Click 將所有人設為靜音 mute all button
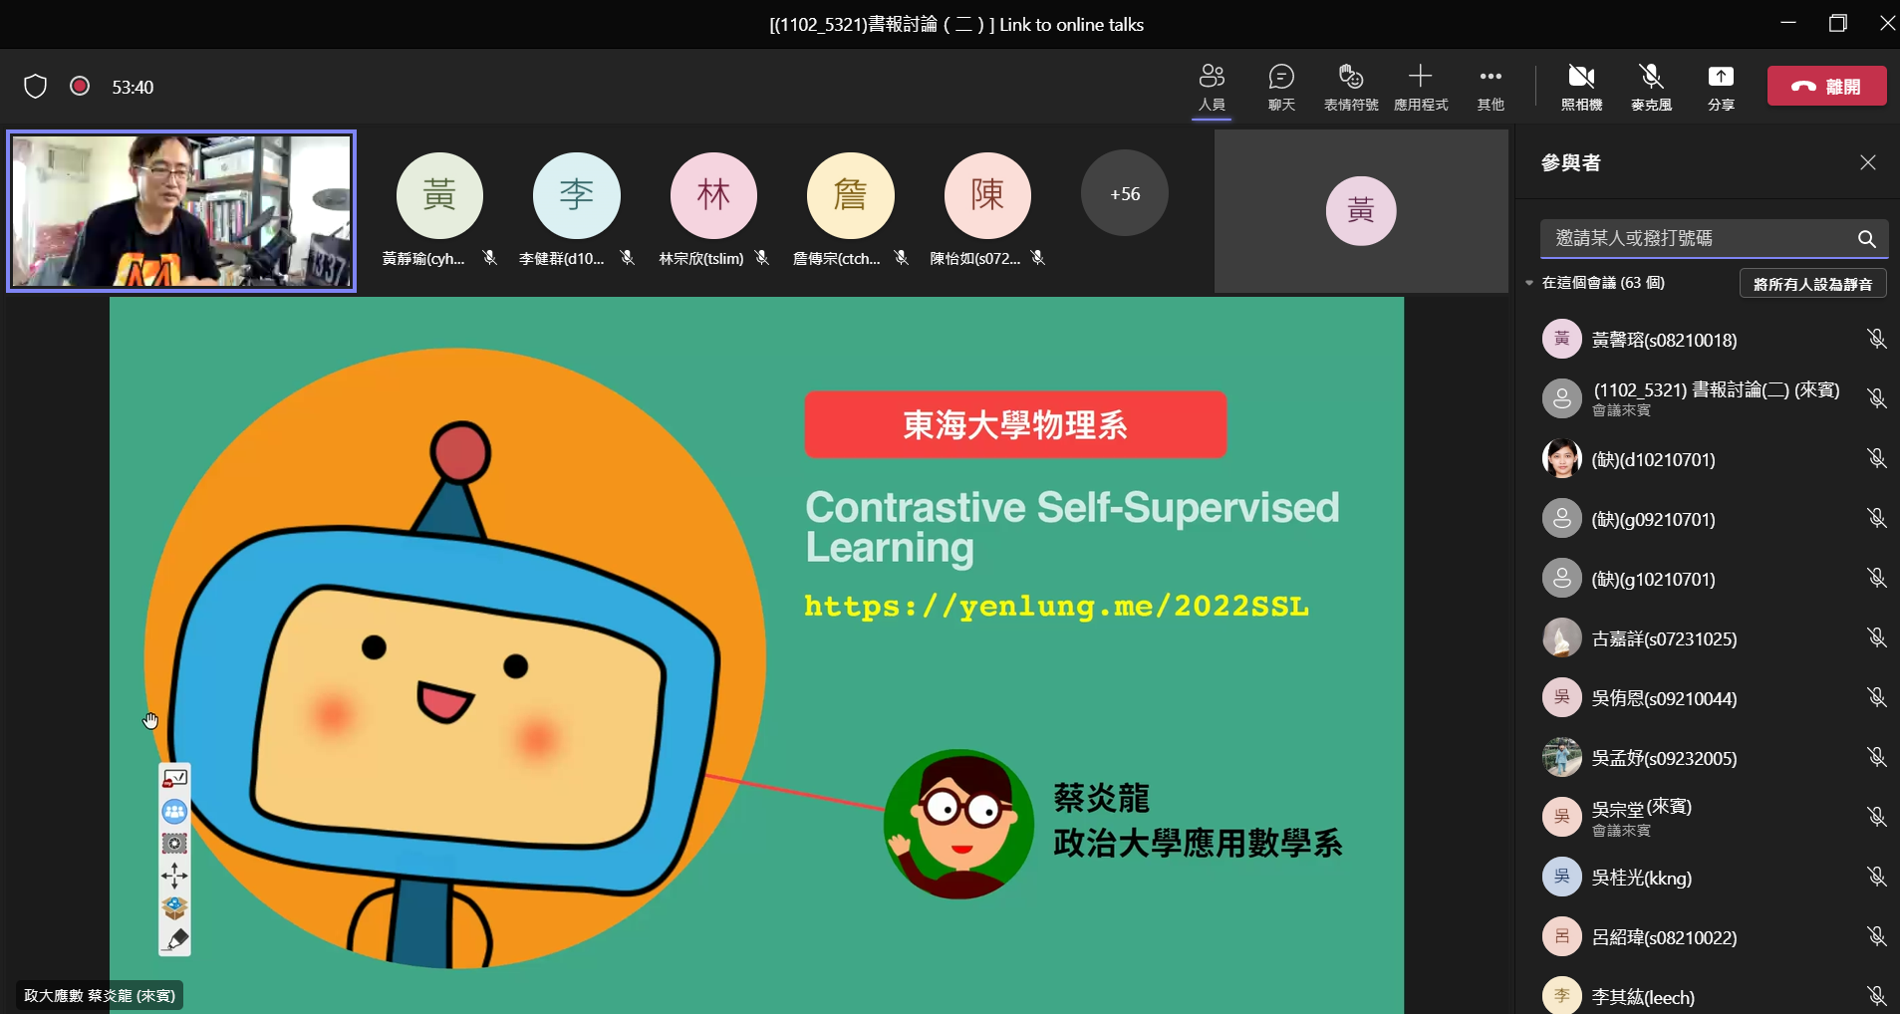The height and width of the screenshot is (1014, 1900). (x=1812, y=284)
